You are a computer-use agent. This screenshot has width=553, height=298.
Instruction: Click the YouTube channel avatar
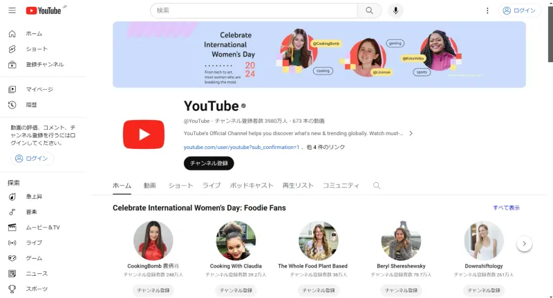pyautogui.click(x=144, y=135)
